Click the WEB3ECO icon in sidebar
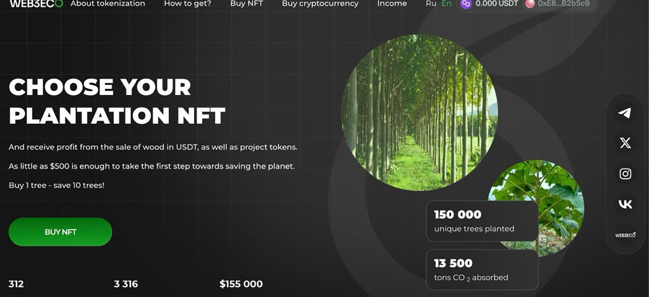This screenshot has width=649, height=297. (x=625, y=235)
